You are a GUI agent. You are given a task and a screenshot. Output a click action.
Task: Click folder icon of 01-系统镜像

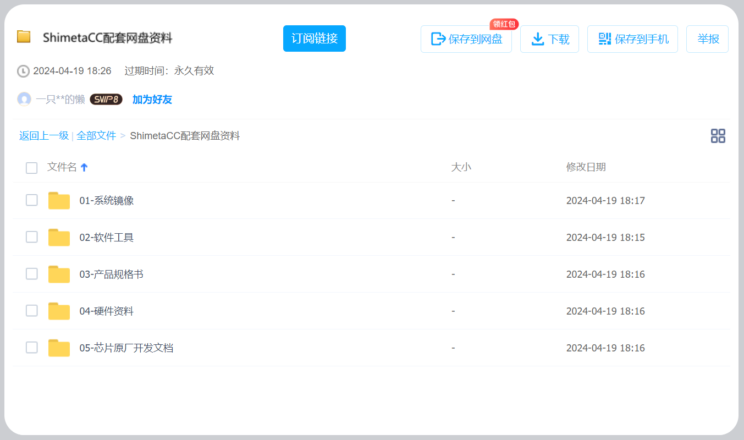pyautogui.click(x=59, y=201)
